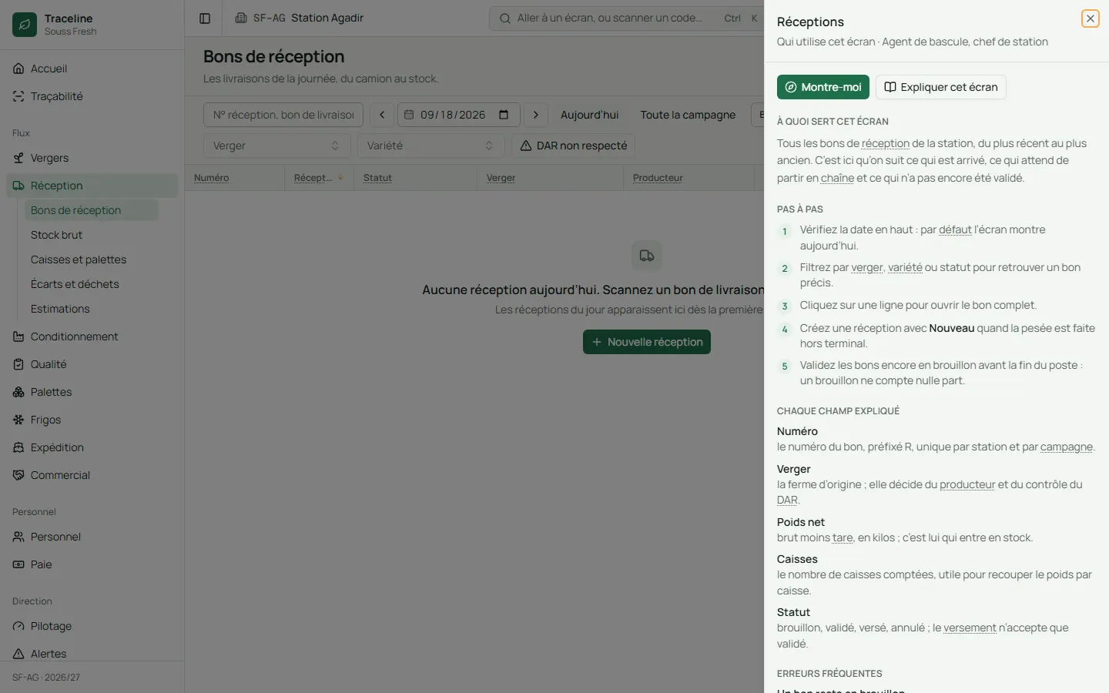1109x693 pixels.
Task: Click the Pilotage gauge icon
Action: coord(18,626)
